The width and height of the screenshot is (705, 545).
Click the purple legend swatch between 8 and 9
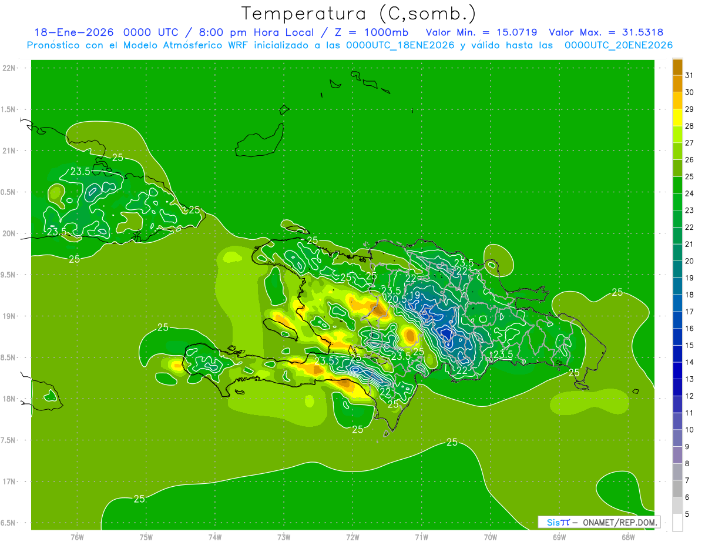coord(677,455)
